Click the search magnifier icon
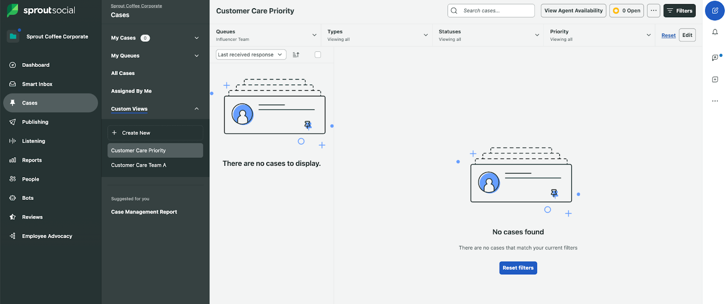Image resolution: width=727 pixels, height=304 pixels. tap(454, 10)
